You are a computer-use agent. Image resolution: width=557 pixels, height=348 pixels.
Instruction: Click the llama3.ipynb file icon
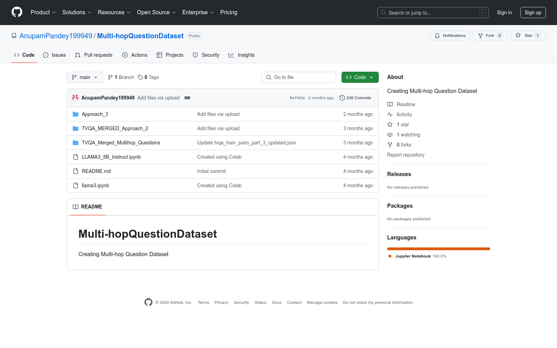click(76, 185)
